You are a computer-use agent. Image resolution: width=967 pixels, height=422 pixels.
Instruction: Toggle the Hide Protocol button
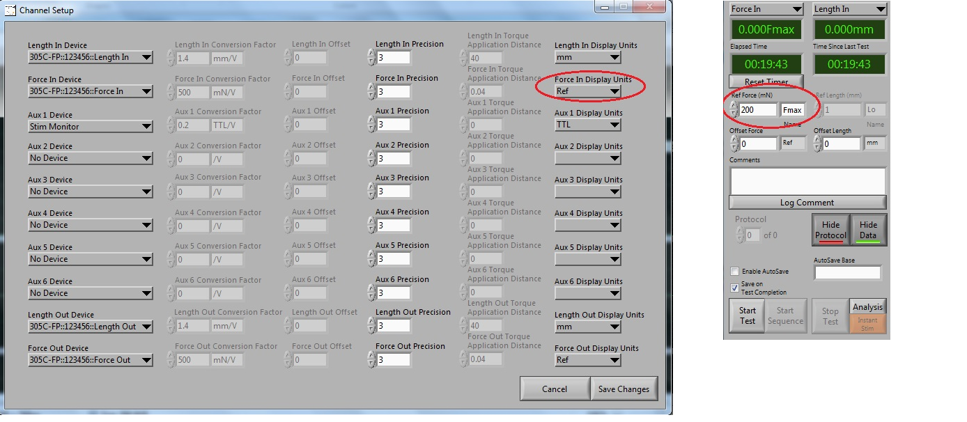[x=830, y=230]
